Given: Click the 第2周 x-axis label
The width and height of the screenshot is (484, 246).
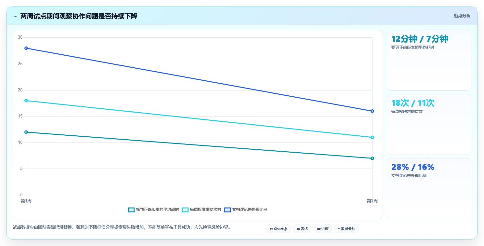Looking at the screenshot, I should tap(372, 201).
